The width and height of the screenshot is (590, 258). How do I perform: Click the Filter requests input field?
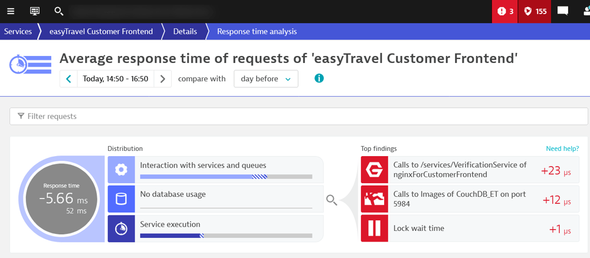click(x=299, y=117)
